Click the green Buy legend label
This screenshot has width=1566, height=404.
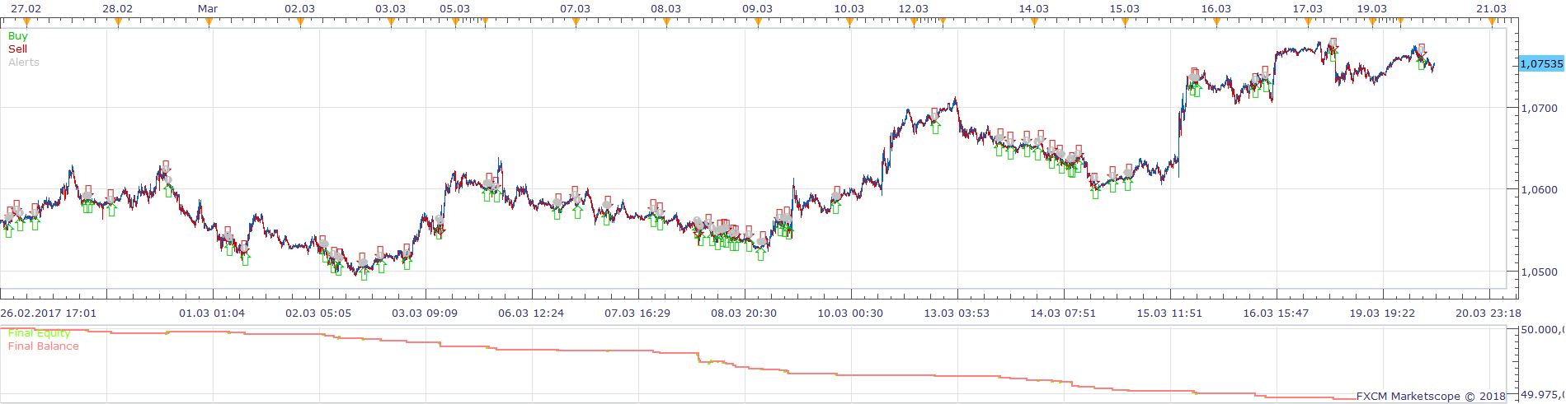(17, 36)
